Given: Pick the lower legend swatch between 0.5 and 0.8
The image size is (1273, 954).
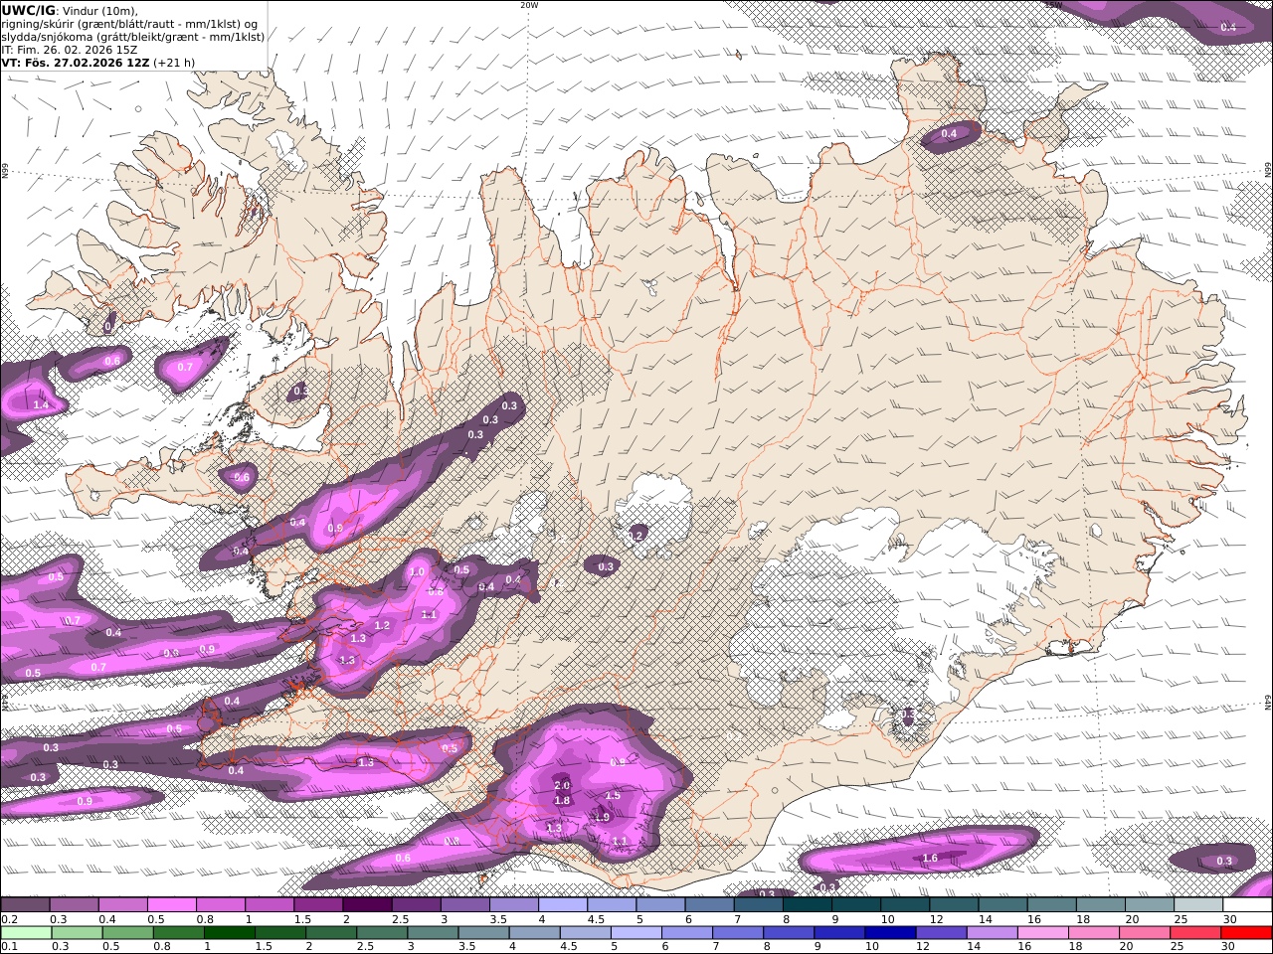Looking at the screenshot, I should [x=128, y=933].
